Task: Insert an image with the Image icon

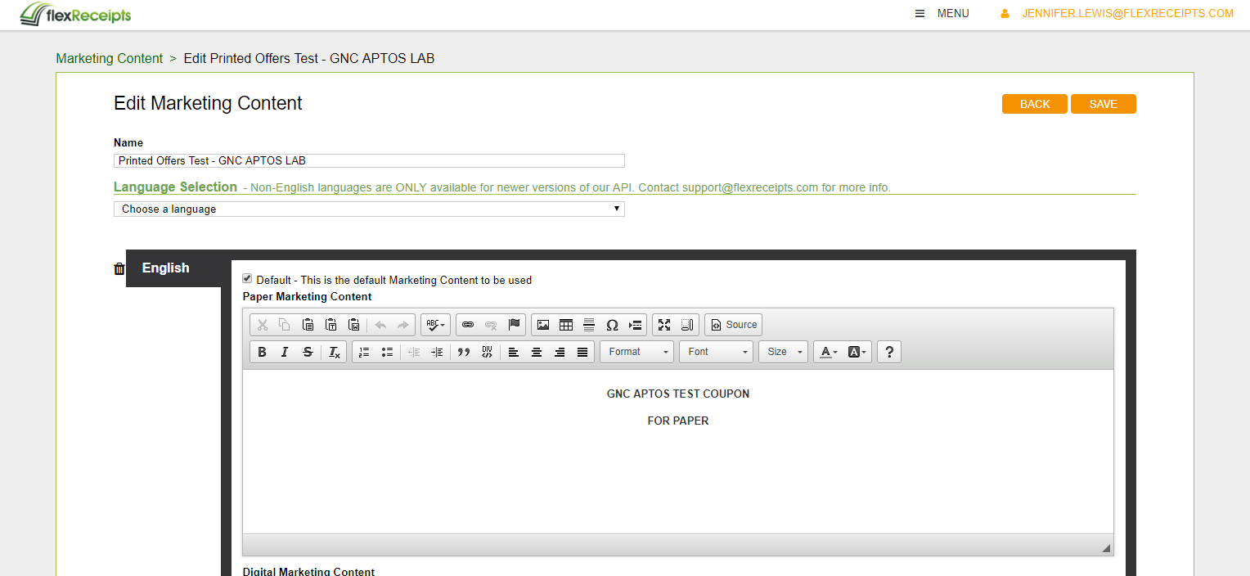Action: click(543, 325)
